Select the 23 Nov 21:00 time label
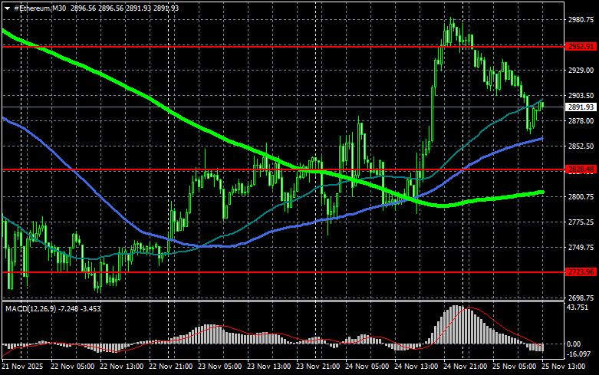 [318, 367]
